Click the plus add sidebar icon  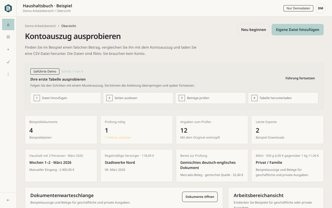8,49
